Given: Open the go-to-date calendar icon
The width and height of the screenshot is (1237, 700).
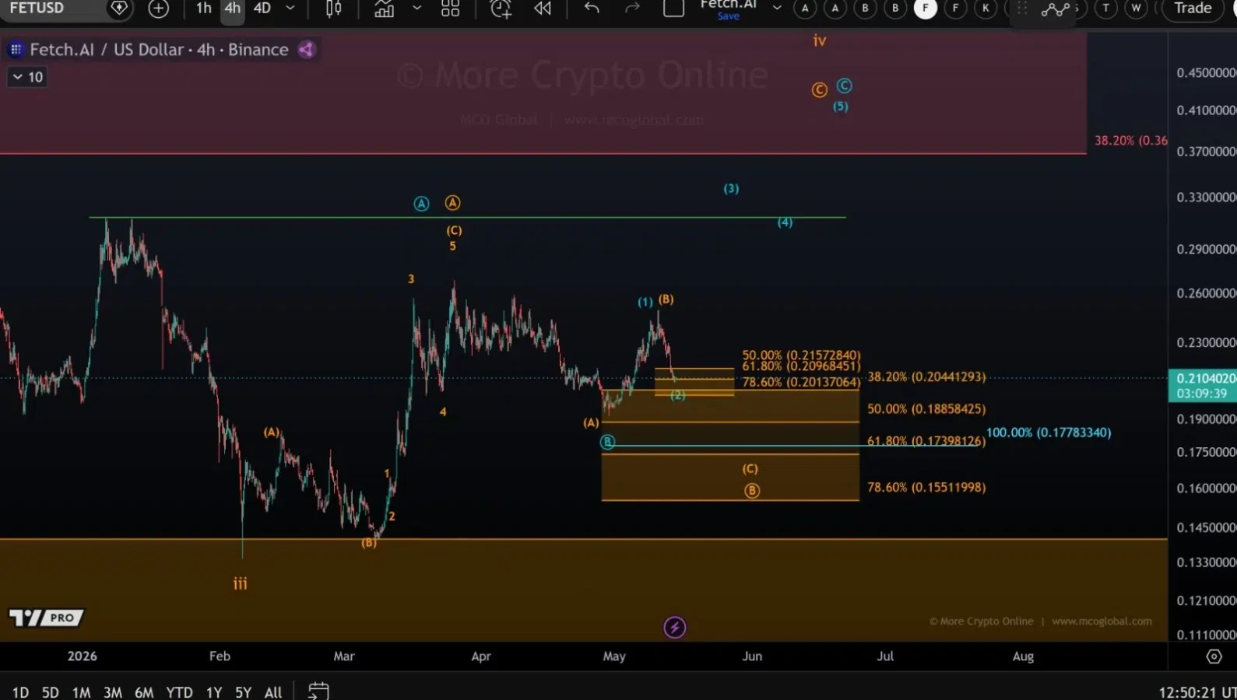Looking at the screenshot, I should tap(318, 690).
